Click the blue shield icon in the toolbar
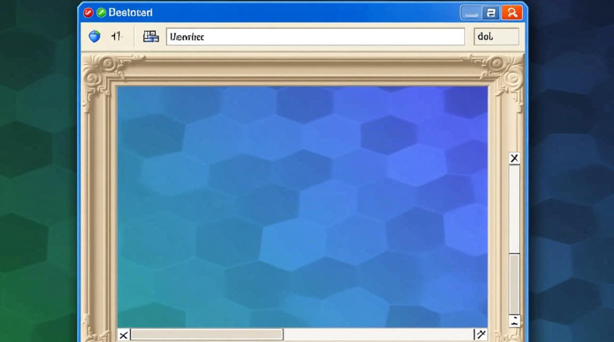Screen dimensions: 614x342 [95, 37]
